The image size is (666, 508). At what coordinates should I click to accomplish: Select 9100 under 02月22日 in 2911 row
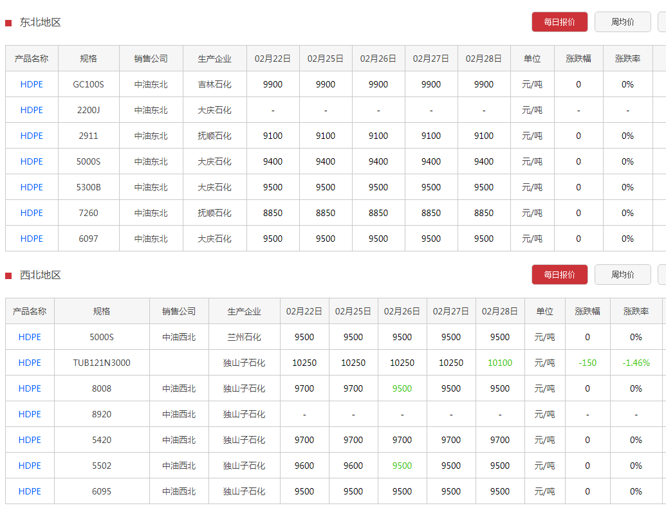273,136
